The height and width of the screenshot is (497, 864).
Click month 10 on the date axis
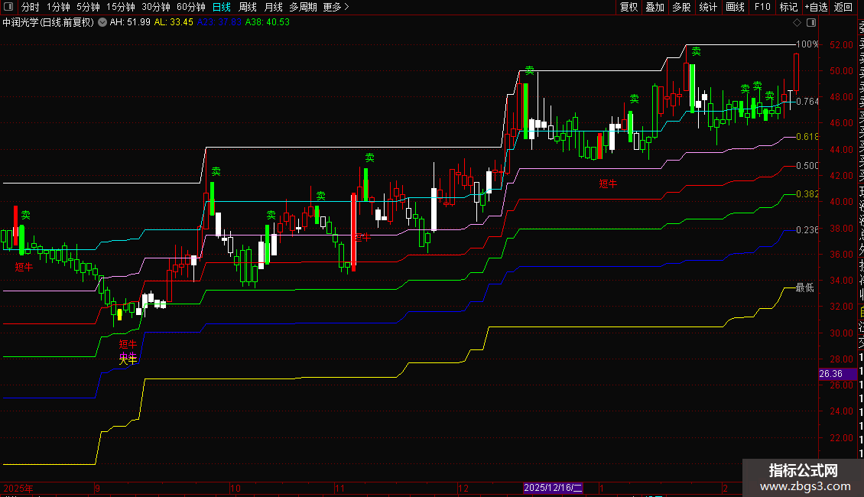pos(235,488)
